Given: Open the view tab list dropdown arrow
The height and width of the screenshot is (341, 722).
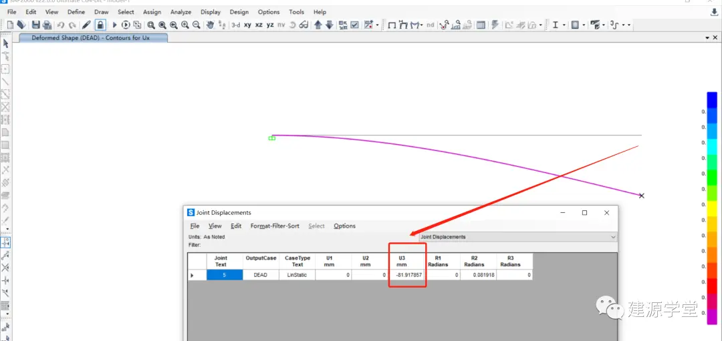Looking at the screenshot, I should [708, 37].
